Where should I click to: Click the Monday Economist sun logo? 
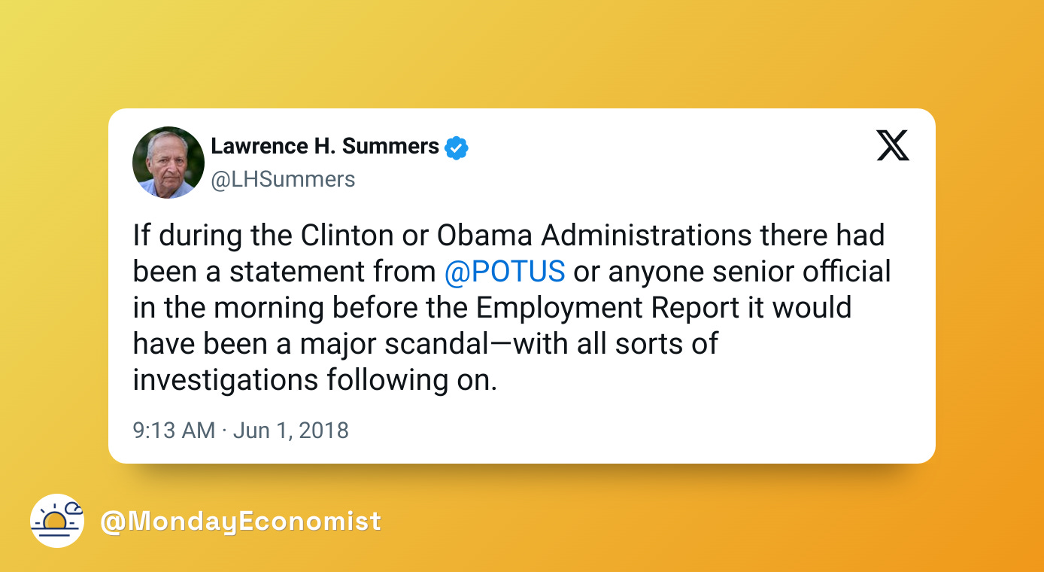[x=57, y=521]
